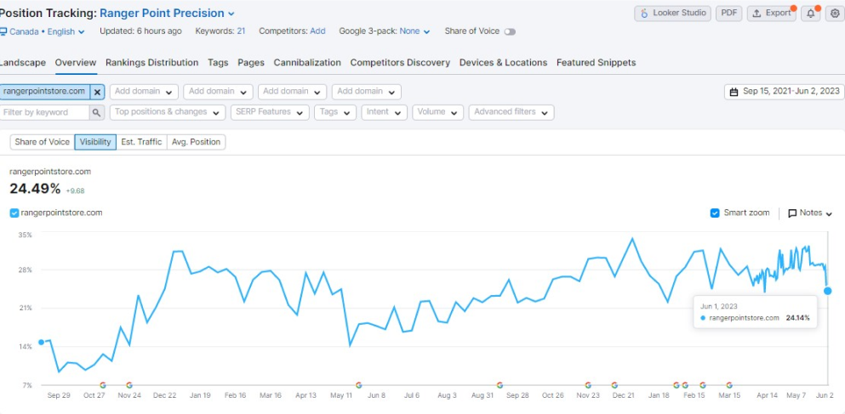Click calendar icon in date range button
845x414 pixels.
coord(734,92)
